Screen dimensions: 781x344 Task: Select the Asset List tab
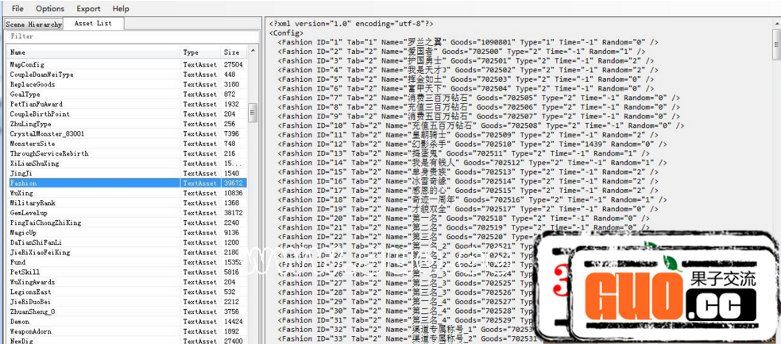93,23
